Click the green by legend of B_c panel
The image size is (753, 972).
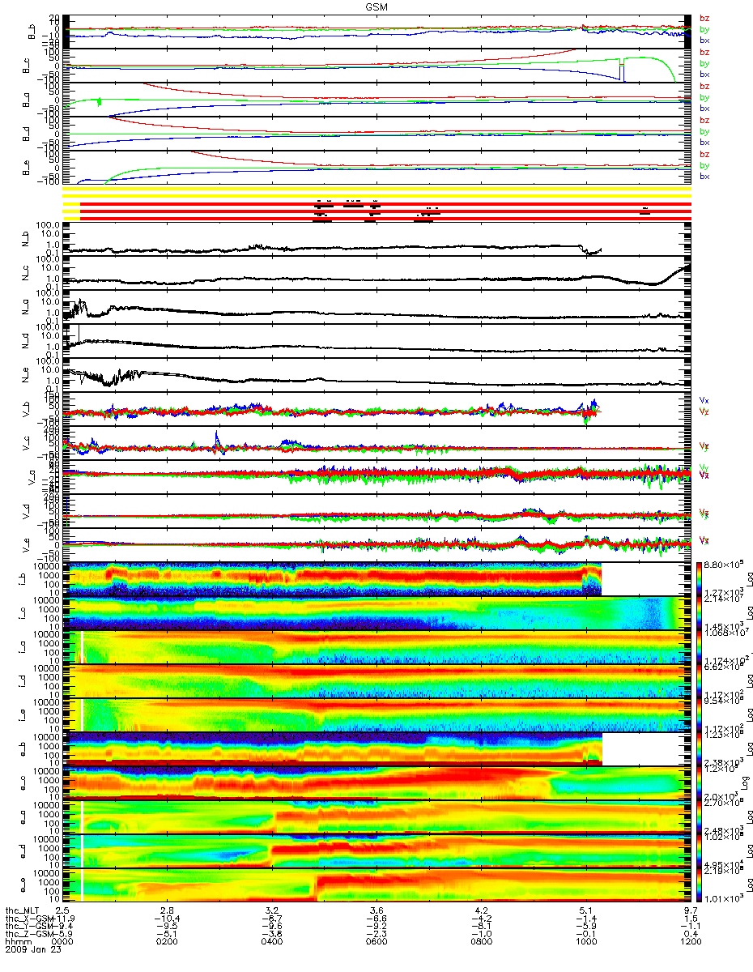tap(704, 63)
